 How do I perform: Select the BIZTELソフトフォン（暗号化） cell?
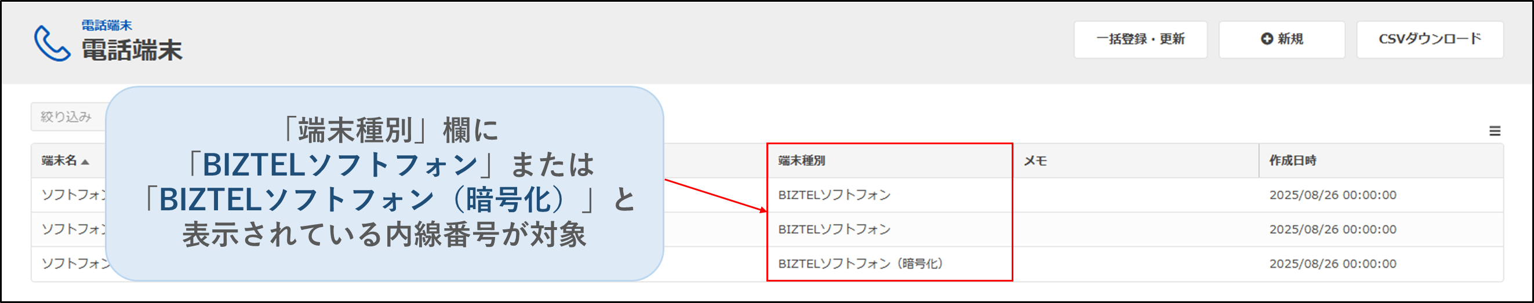(860, 264)
